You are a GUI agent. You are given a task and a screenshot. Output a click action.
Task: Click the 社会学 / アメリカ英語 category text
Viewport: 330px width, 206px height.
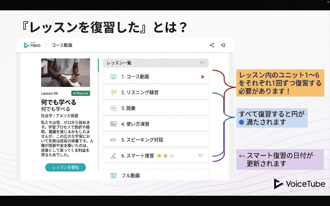pyautogui.click(x=60, y=116)
